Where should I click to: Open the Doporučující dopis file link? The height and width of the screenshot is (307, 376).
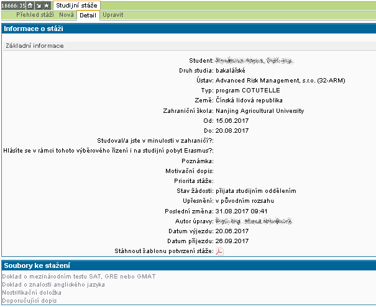tap(29, 300)
